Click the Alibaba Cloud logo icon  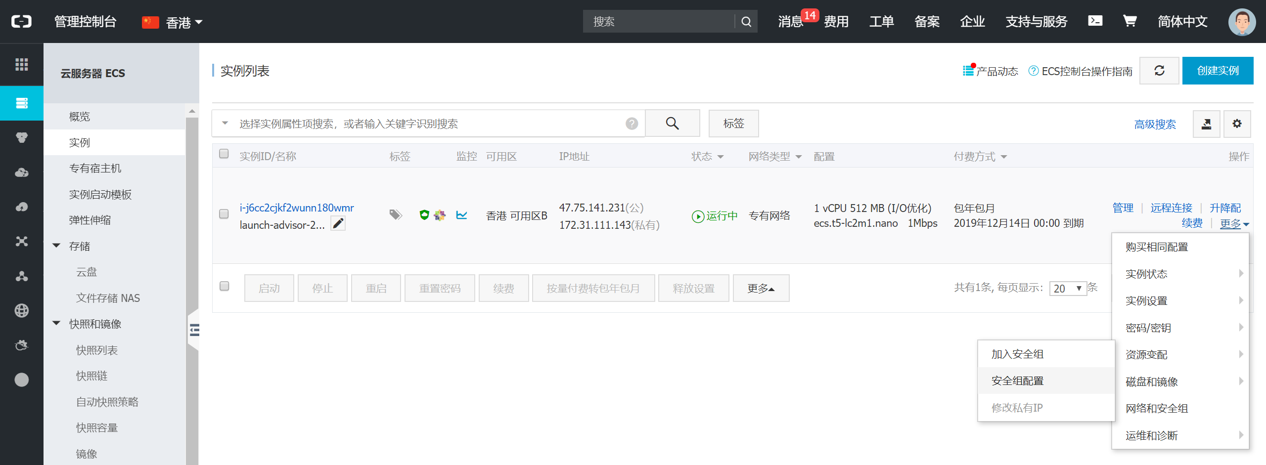[21, 21]
